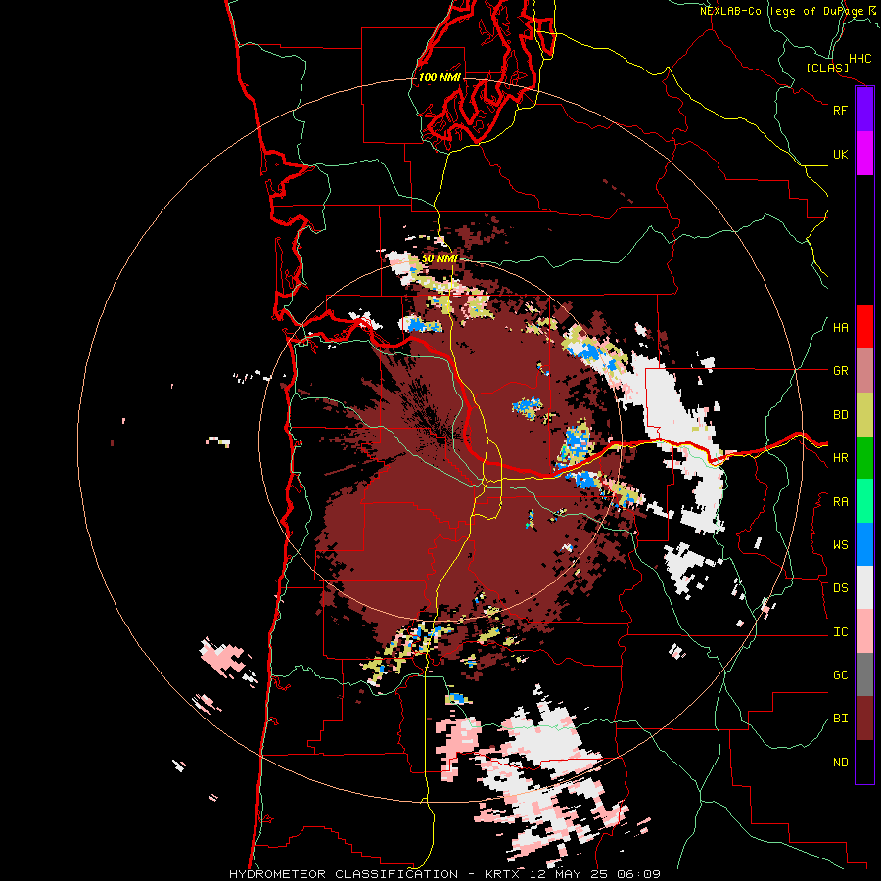881x881 pixels.
Task: Click the HYDROMETEOR CLASSIFICATION title text
Action: click(344, 874)
